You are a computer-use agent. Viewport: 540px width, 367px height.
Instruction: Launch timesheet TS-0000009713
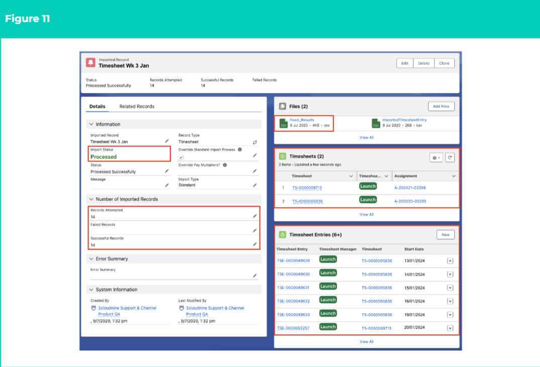tap(368, 186)
